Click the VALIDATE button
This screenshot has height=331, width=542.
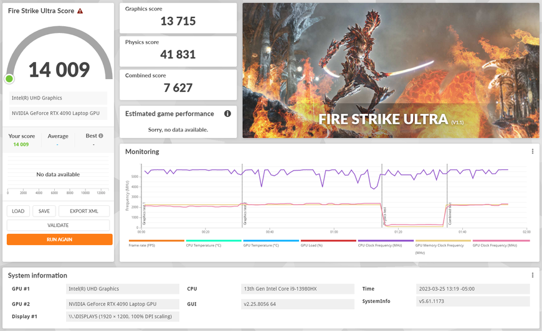[58, 225]
